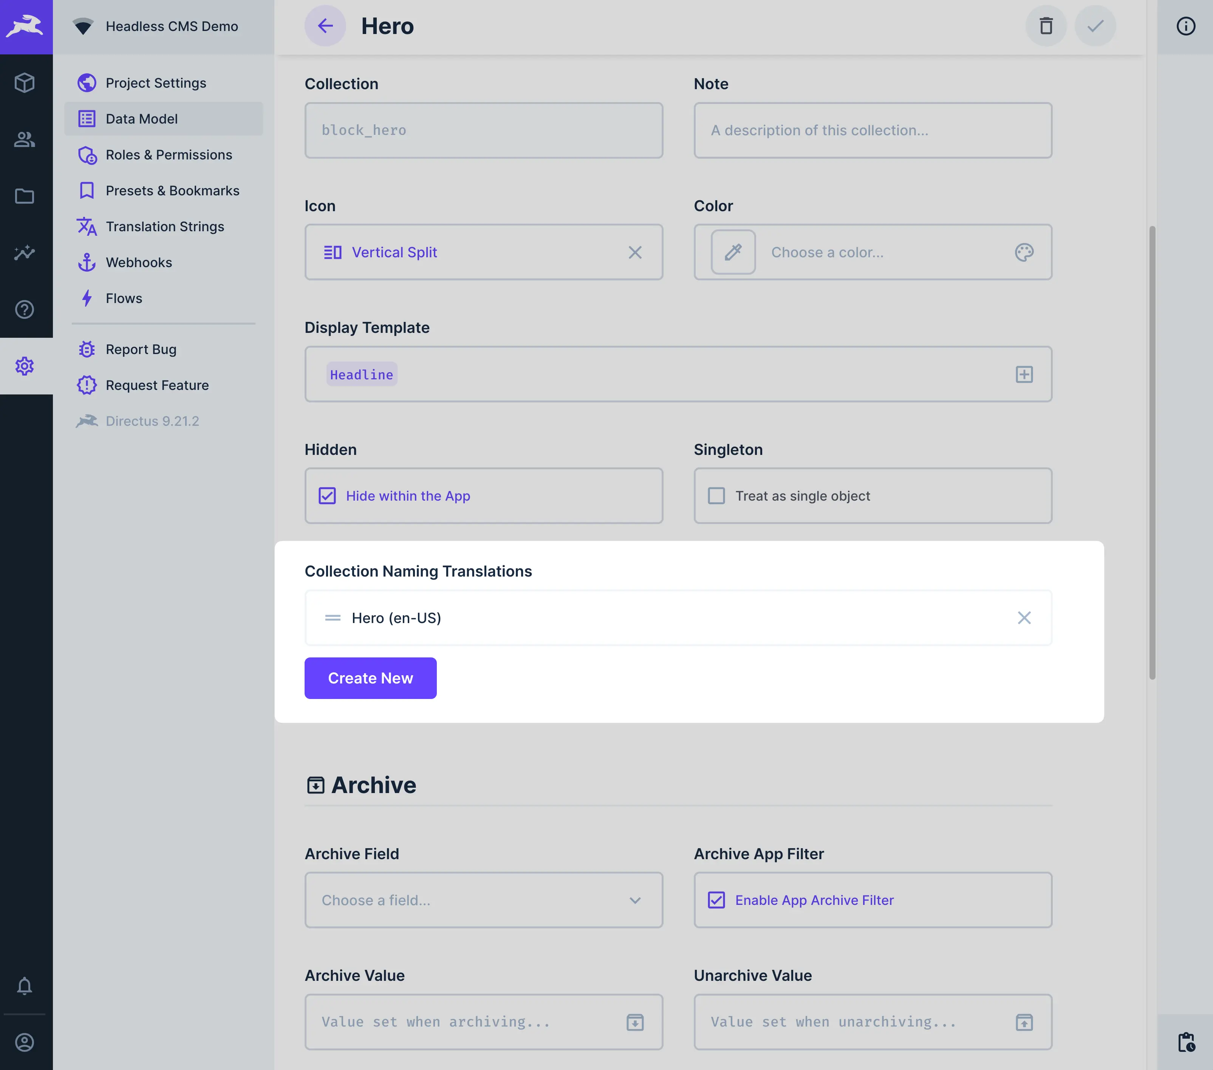Navigate to Webhooks settings
1213x1070 pixels.
coord(139,262)
